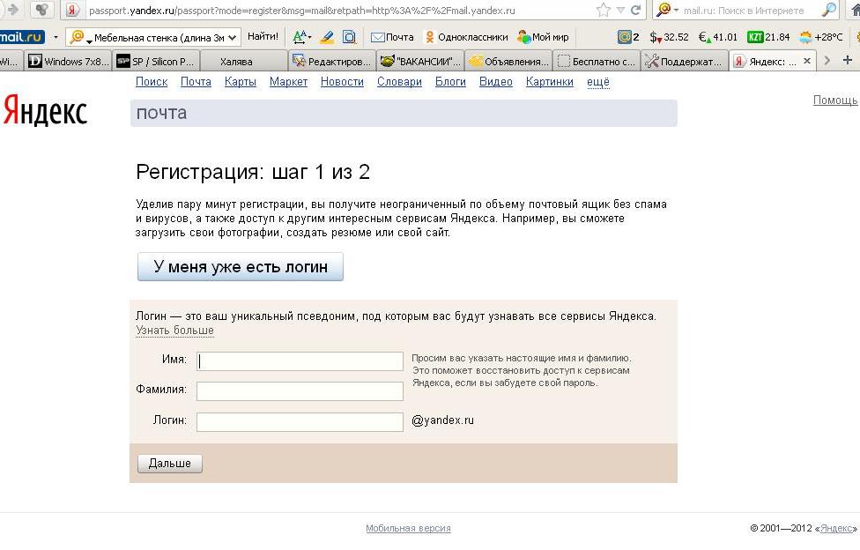Image resolution: width=860 pixels, height=550 pixels.
Task: Click the magnifying glass search icon
Action: pos(829,10)
